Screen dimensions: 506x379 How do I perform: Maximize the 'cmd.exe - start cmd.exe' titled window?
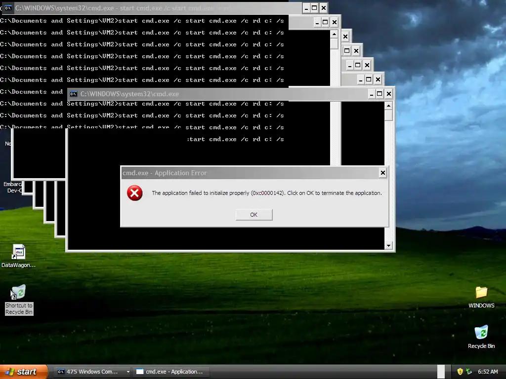pos(315,8)
